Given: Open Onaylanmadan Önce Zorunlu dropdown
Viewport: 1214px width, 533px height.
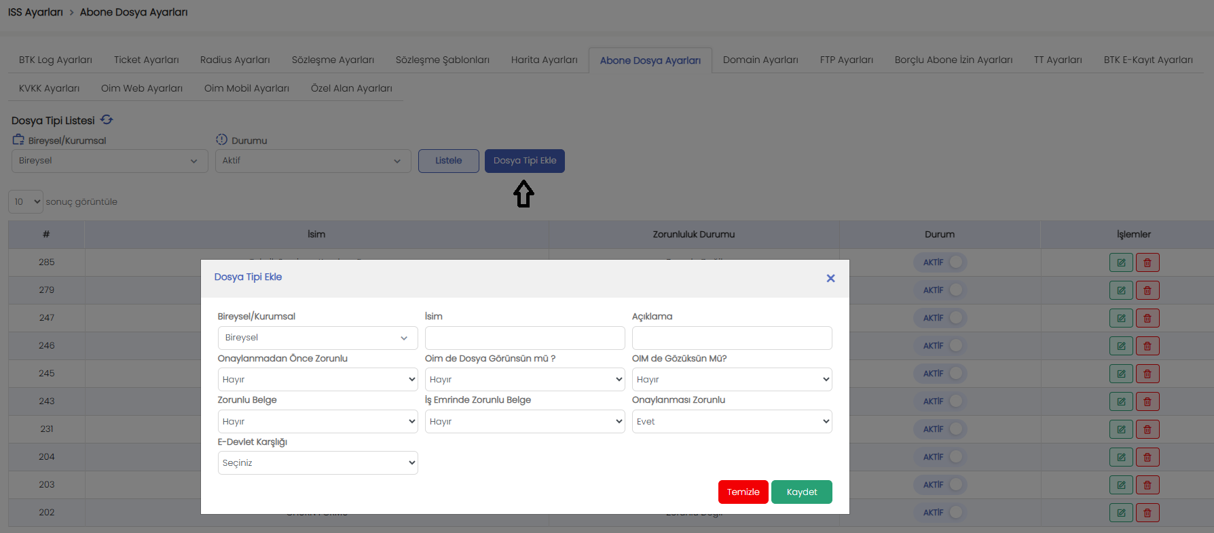Looking at the screenshot, I should [318, 380].
